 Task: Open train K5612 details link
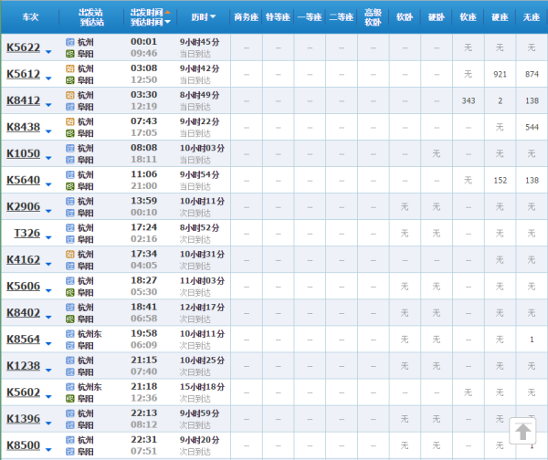coord(24,74)
